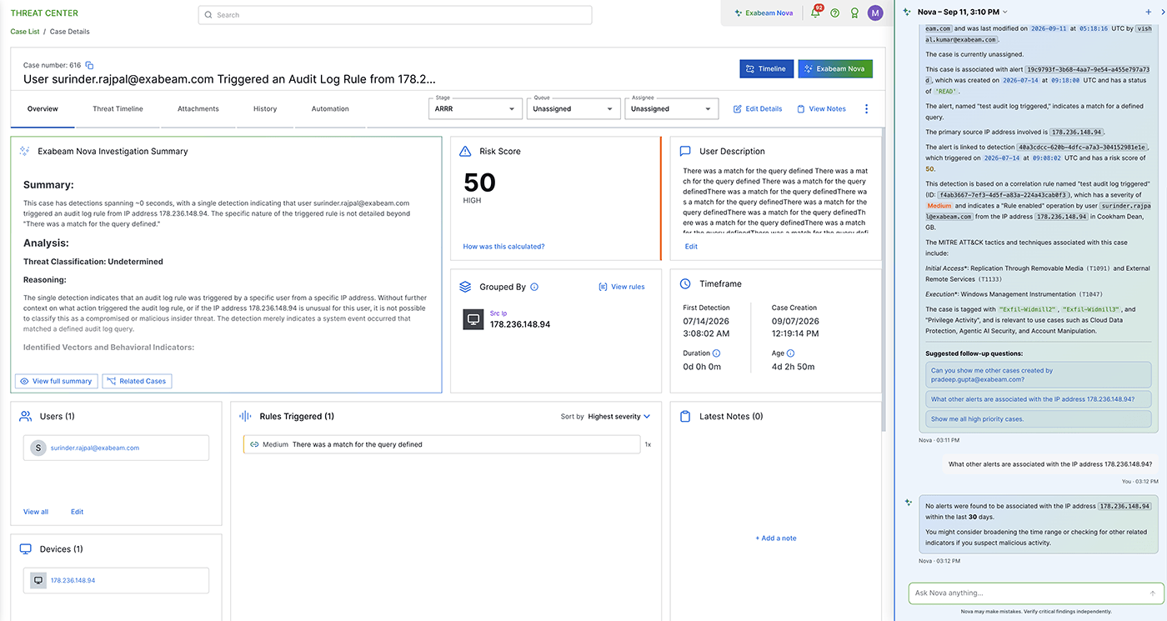Click the info icon next to Age
1167x621 pixels.
[790, 353]
